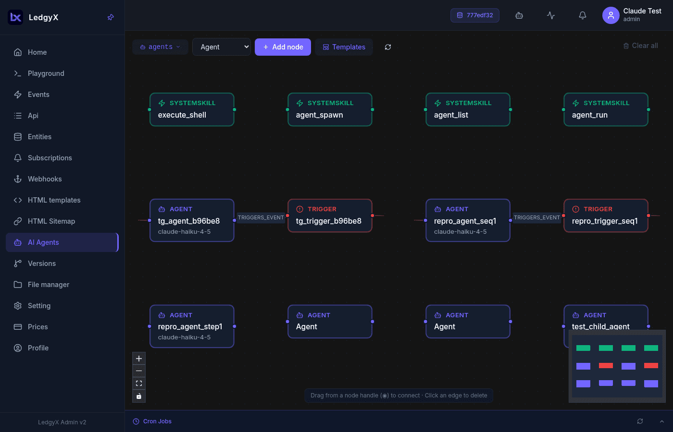This screenshot has width=673, height=432.
Task: Toggle the sidebar pin icon
Action: (111, 17)
